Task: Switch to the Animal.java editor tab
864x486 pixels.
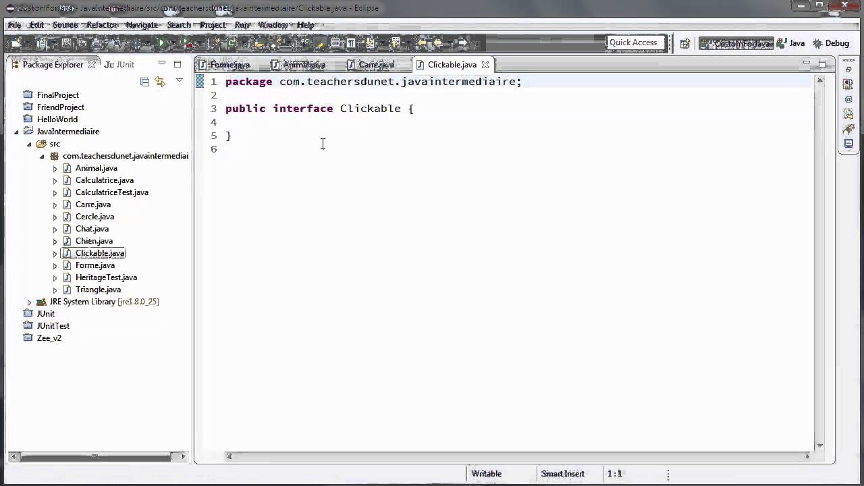Action: (304, 65)
